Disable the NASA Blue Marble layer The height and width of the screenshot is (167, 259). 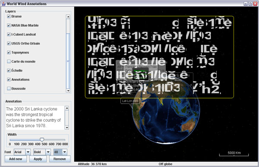9,26
